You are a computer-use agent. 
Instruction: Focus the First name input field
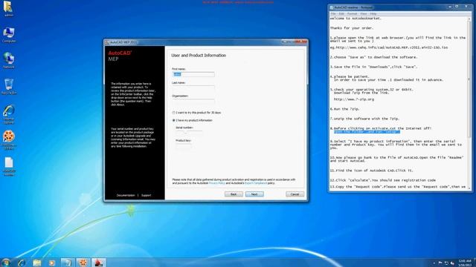pyautogui.click(x=193, y=74)
